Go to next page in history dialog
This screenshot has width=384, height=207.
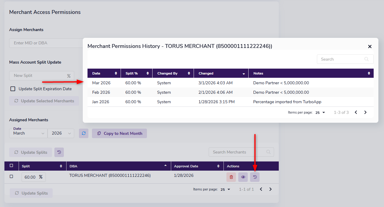(x=365, y=112)
